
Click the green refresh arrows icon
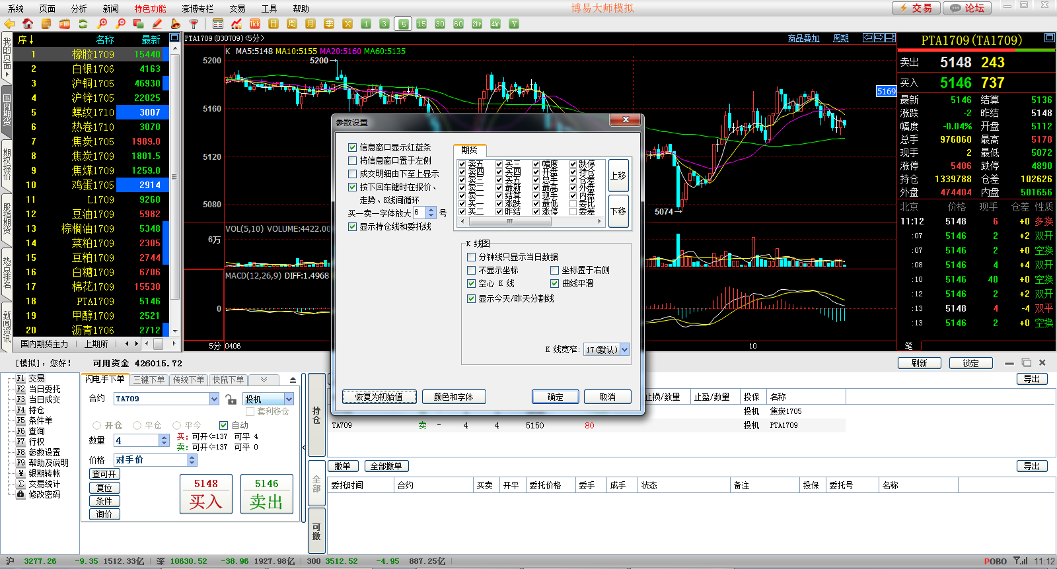coord(83,24)
